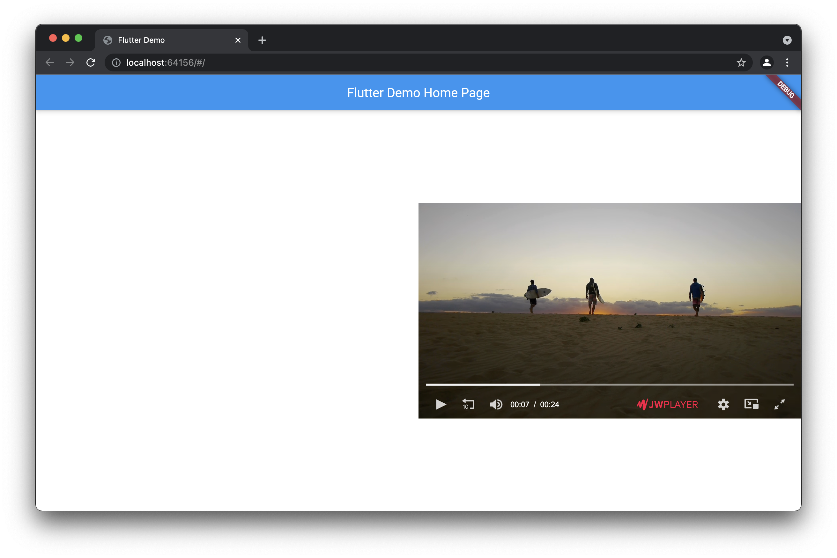Bookmark this page with the star
Viewport: 837px width, 558px height.
741,62
